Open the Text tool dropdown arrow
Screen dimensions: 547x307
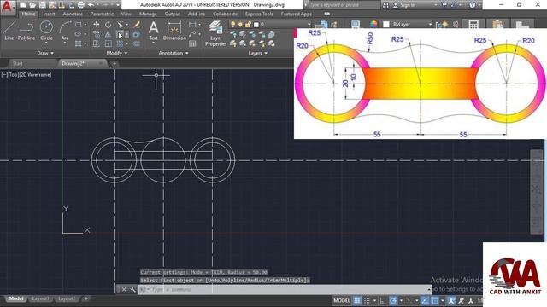[x=154, y=43]
